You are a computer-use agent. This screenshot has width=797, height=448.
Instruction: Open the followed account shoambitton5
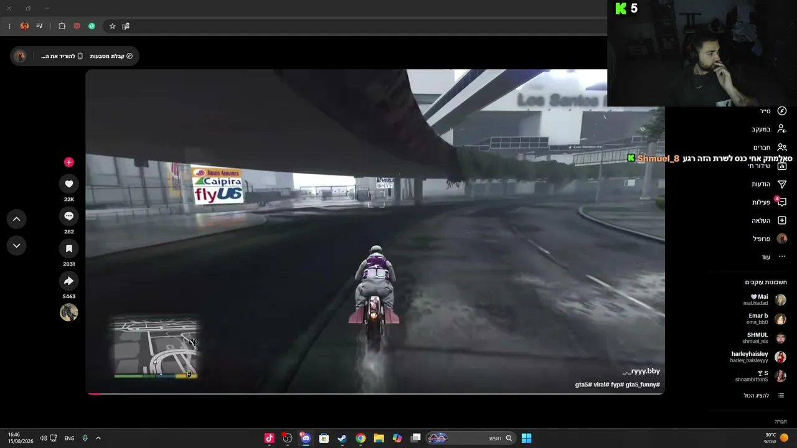point(762,376)
